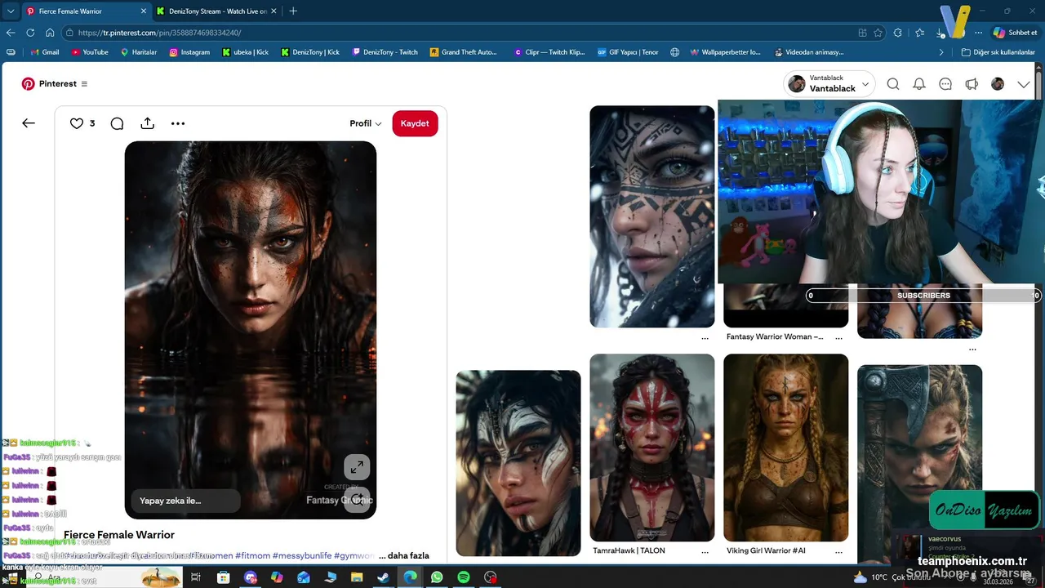Image resolution: width=1045 pixels, height=588 pixels.
Task: Open File Explorer from the taskbar
Action: tap(357, 577)
